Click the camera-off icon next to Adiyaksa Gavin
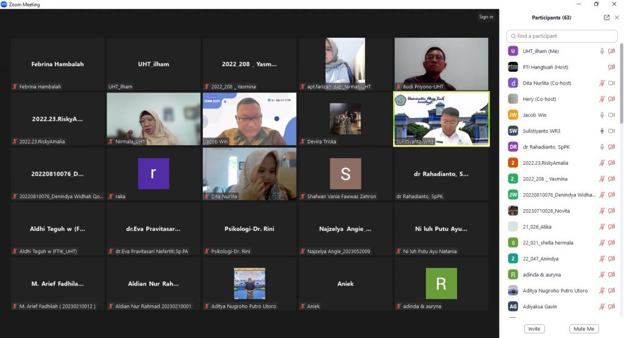Screen dimensions: 624x338 pyautogui.click(x=611, y=306)
